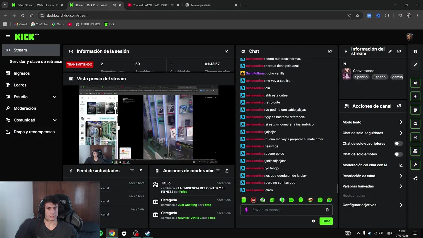Pop out the Chat panel
The width and height of the screenshot is (423, 238).
click(x=330, y=51)
